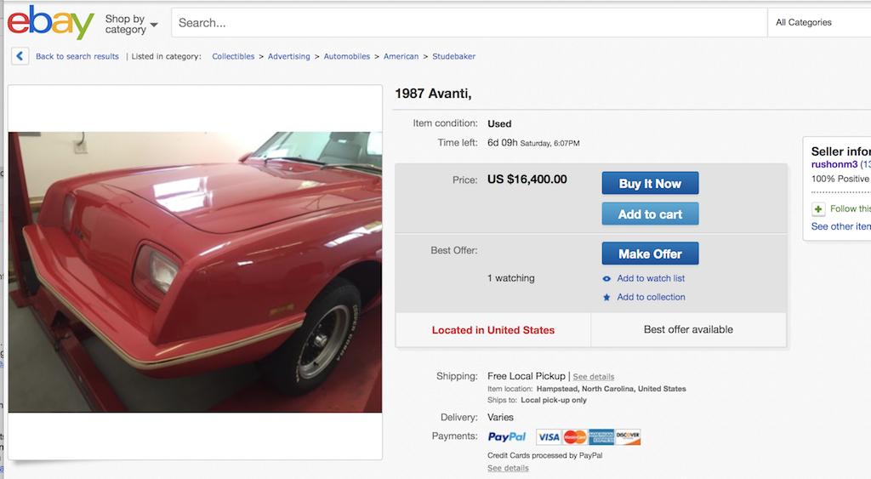Open shipping See details link

(x=593, y=377)
